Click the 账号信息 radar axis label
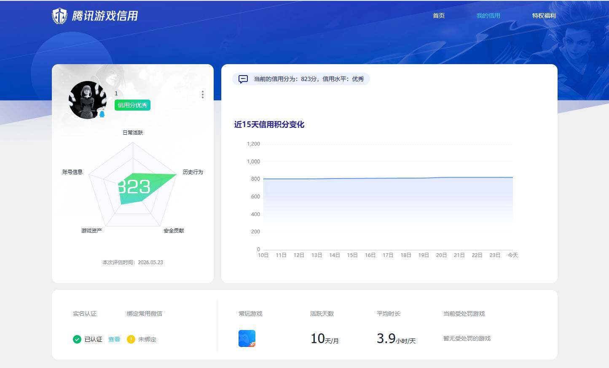 72,172
